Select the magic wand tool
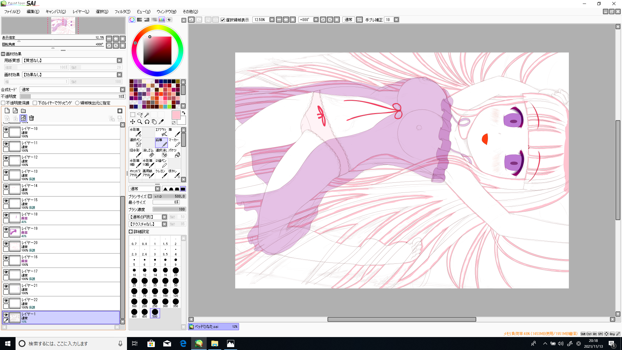 point(147,115)
